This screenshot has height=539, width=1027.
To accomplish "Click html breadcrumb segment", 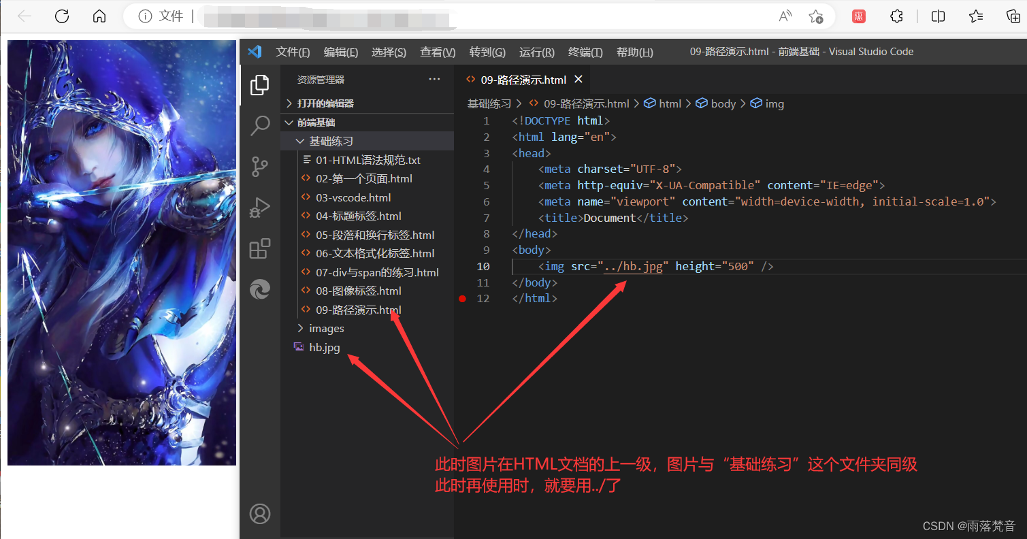I will 663,104.
